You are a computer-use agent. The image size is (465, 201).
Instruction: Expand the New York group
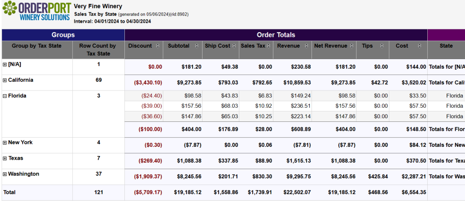pos(5,143)
